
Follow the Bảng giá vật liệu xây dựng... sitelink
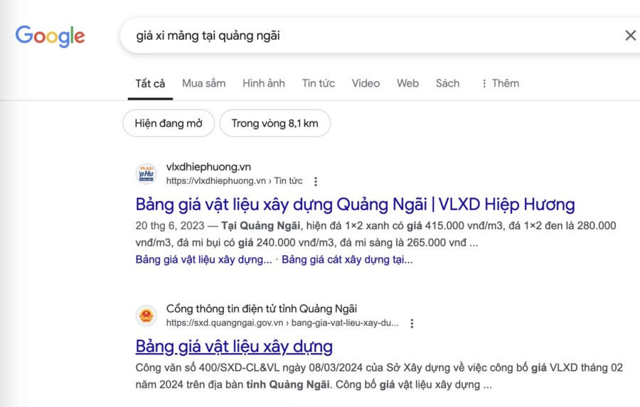(203, 259)
